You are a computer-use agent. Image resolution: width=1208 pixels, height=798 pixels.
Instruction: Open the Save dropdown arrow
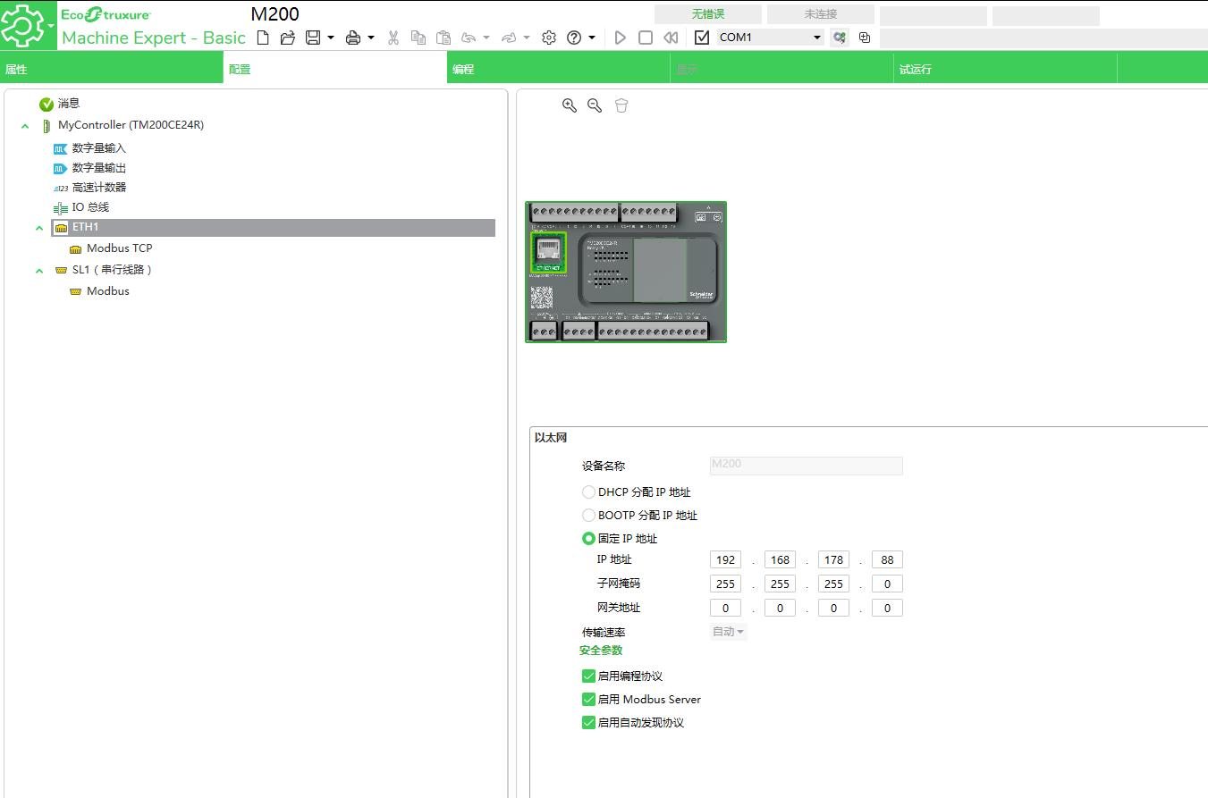click(331, 38)
